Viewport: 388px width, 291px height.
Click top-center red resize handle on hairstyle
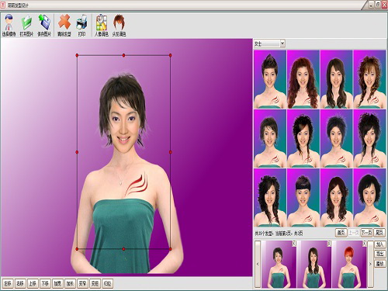[x=123, y=55]
